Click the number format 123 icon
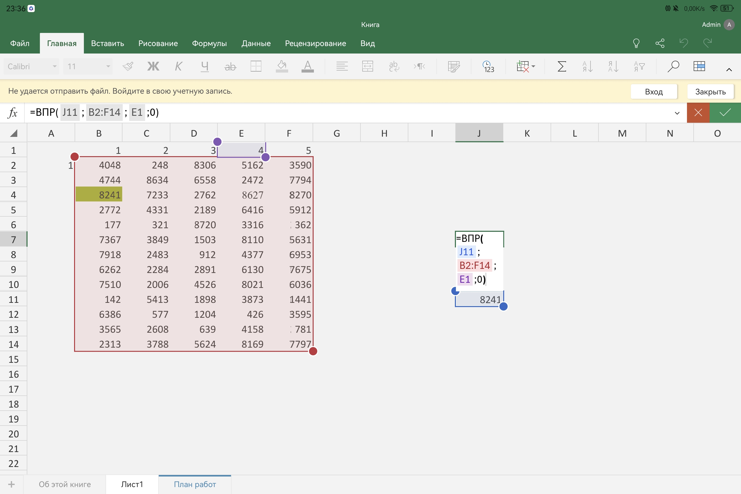The image size is (741, 494). tap(488, 66)
